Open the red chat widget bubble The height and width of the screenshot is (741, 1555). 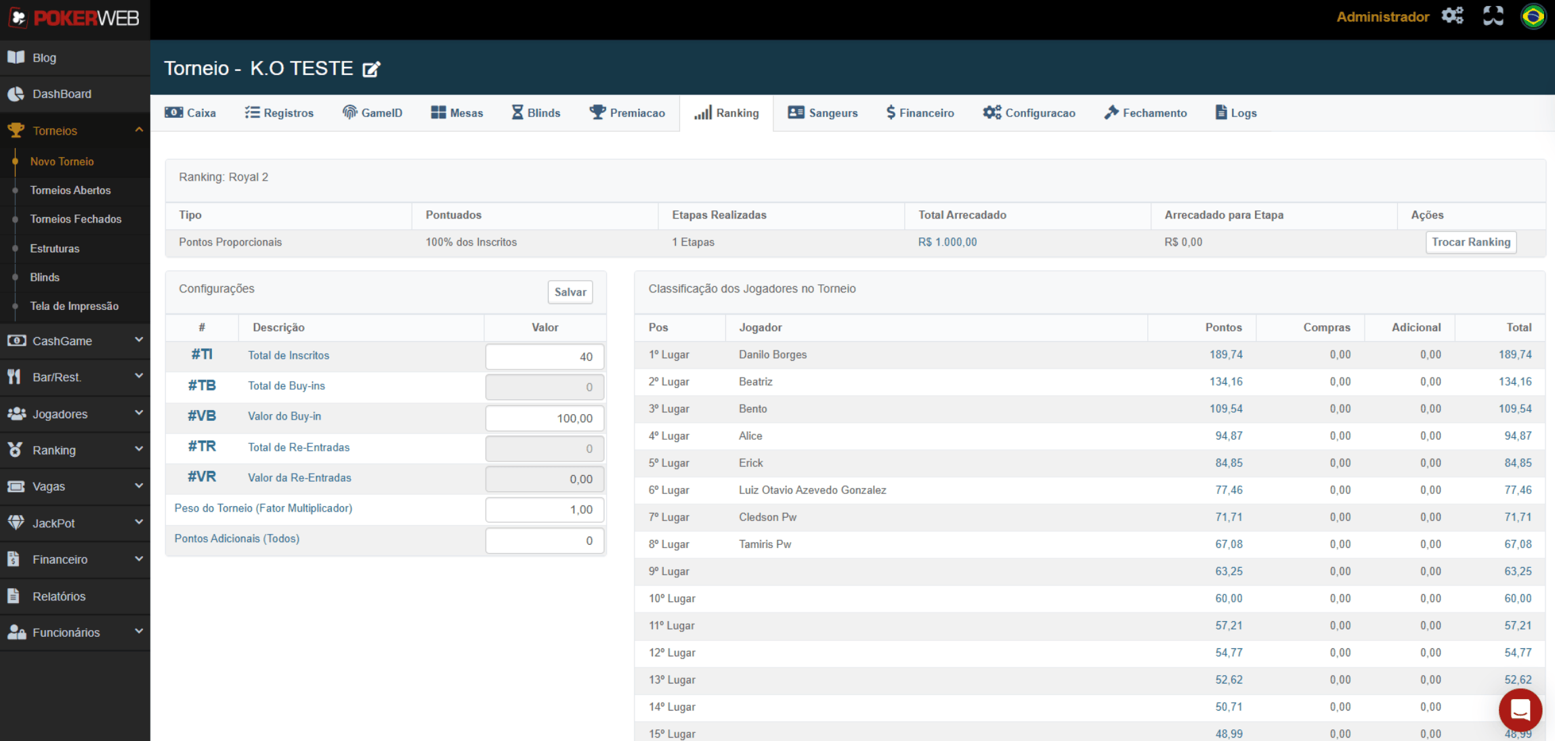click(x=1520, y=709)
